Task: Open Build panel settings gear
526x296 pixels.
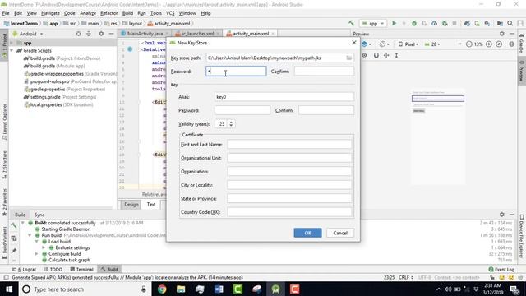Action: [x=502, y=214]
